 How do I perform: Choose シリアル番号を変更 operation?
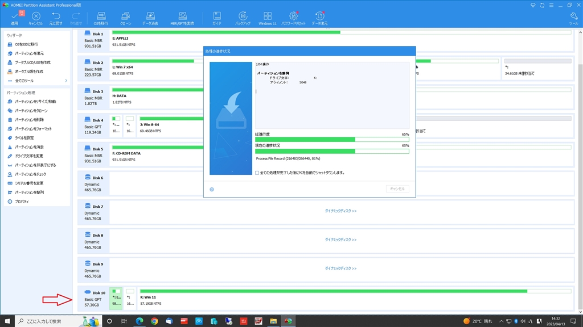click(28, 183)
